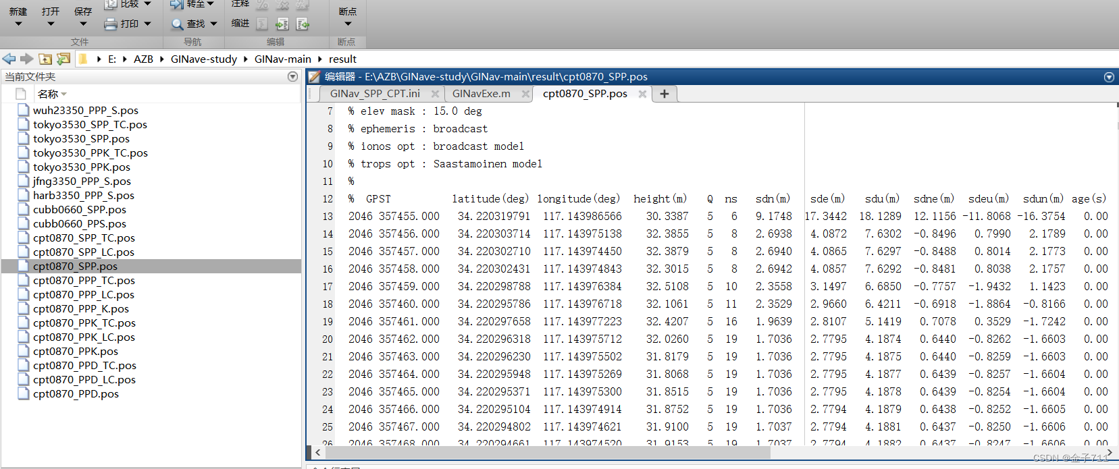1119x469 pixels.
Task: Select the cpt0870_SPP.pos editor tab
Action: click(x=585, y=94)
